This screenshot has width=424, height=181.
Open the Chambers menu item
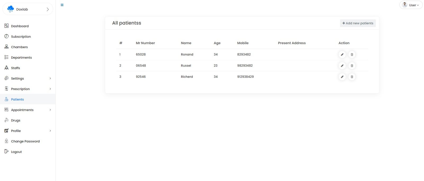tap(19, 47)
